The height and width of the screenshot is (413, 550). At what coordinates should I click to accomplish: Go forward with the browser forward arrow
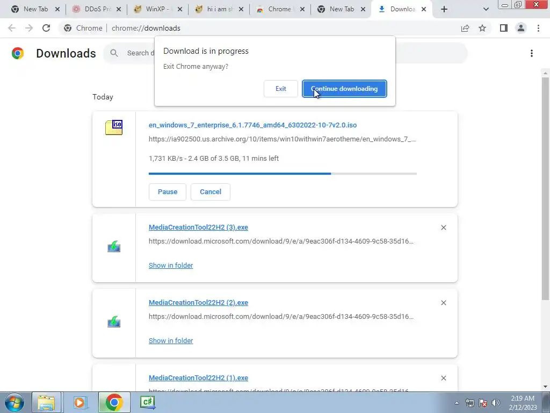coord(29,28)
